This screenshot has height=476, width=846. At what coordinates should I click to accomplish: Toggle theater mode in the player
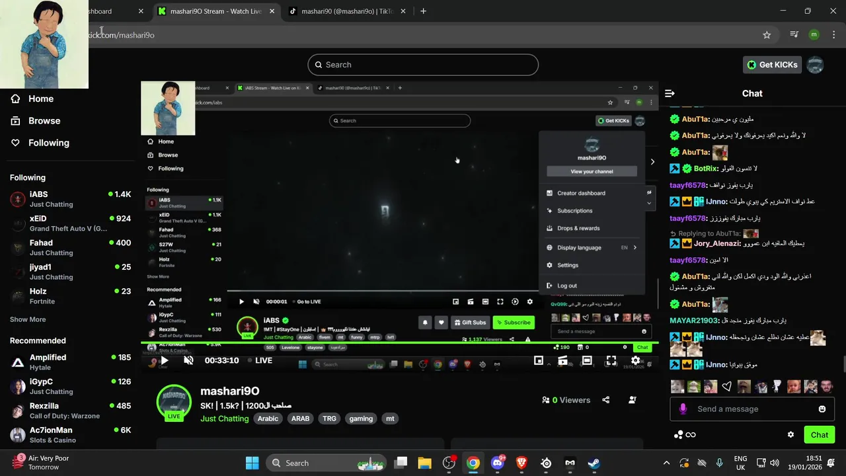(587, 360)
